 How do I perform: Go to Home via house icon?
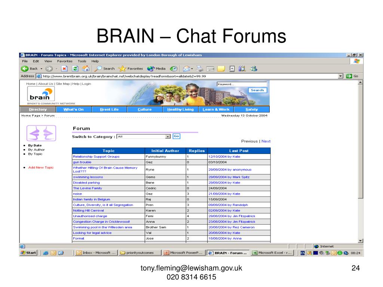coord(86,69)
